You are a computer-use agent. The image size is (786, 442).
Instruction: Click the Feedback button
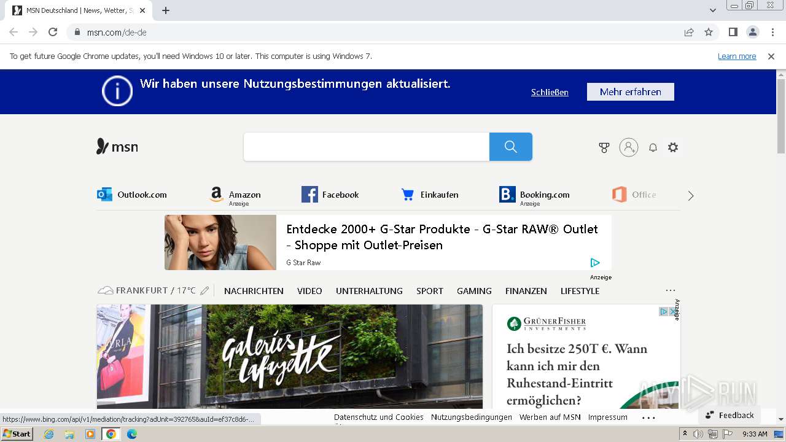[730, 415]
